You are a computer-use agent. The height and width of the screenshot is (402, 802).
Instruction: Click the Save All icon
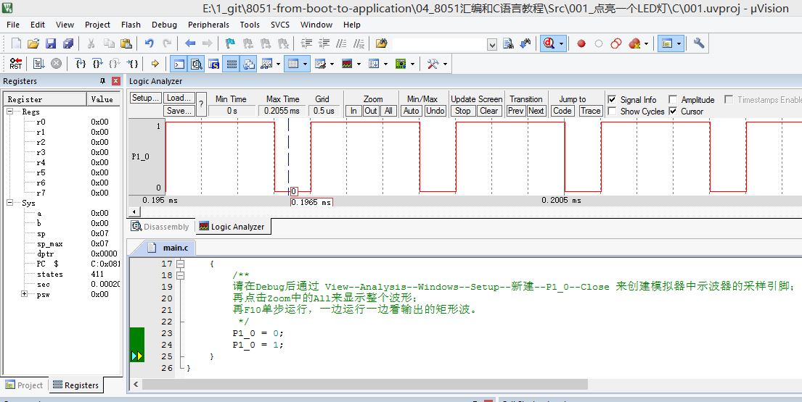pos(67,44)
